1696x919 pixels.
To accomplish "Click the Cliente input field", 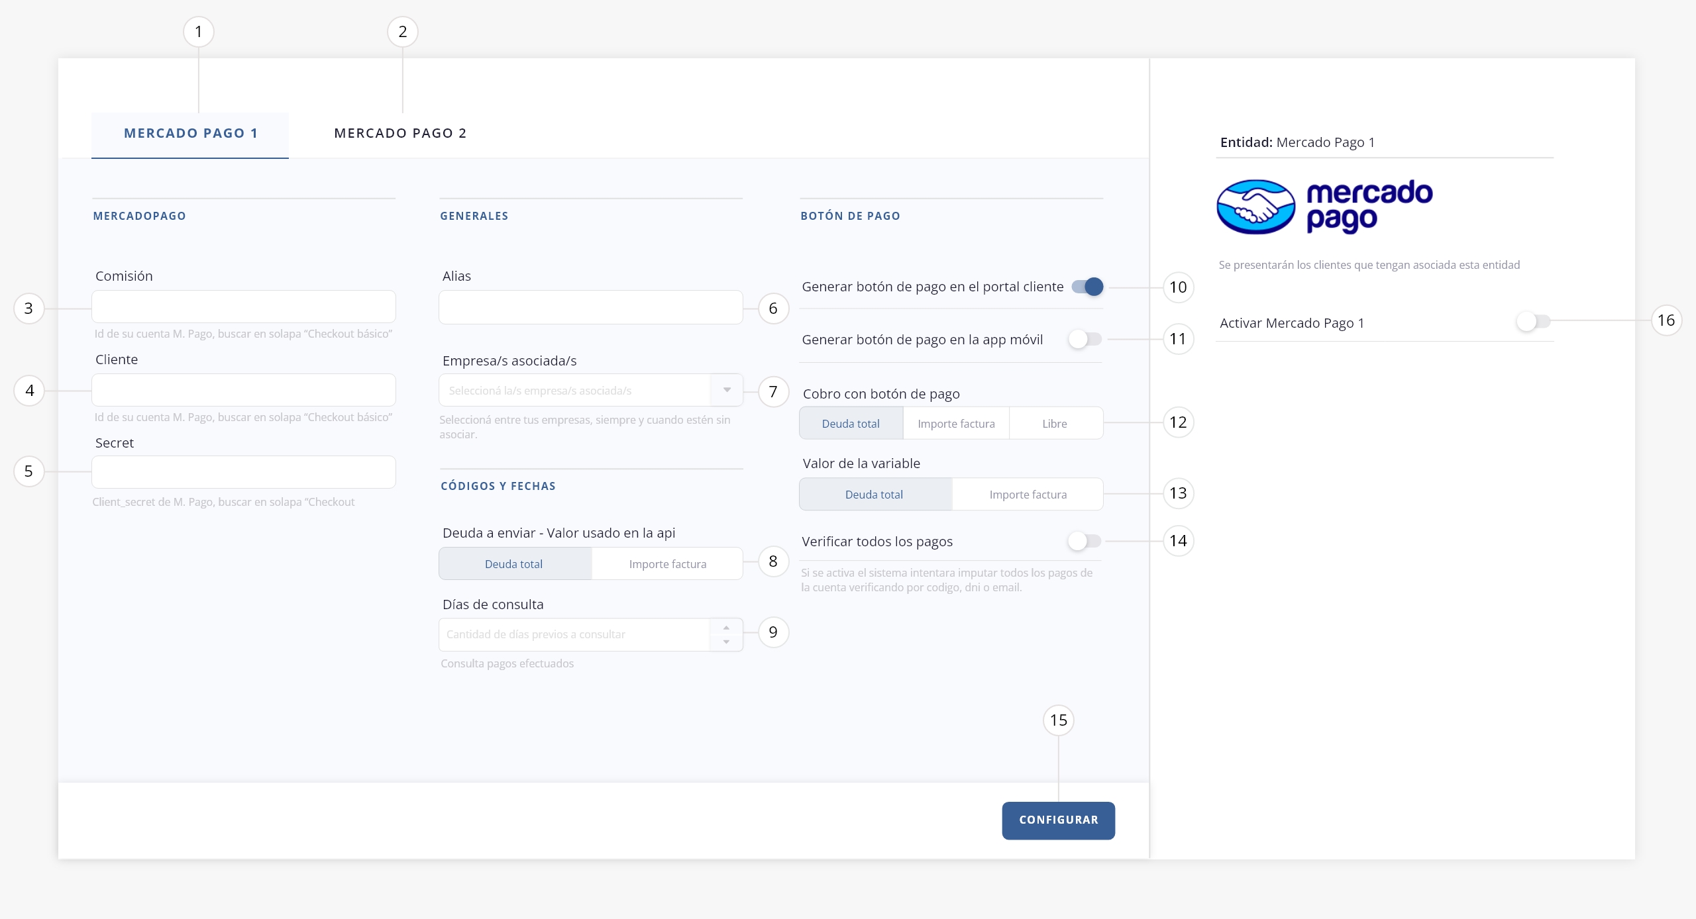I will tap(243, 390).
